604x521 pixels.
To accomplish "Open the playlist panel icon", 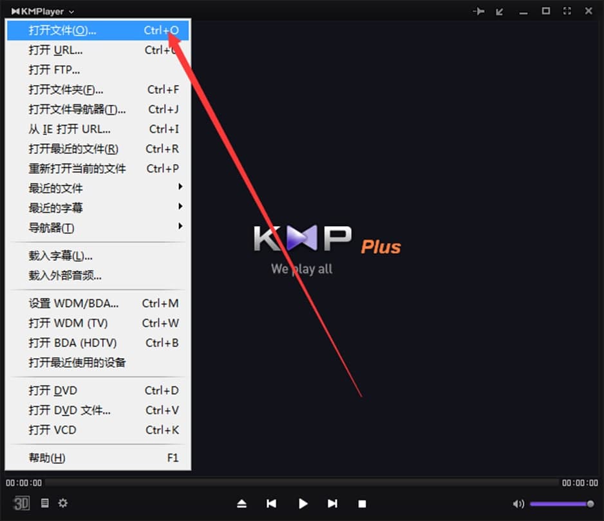I will (x=44, y=504).
